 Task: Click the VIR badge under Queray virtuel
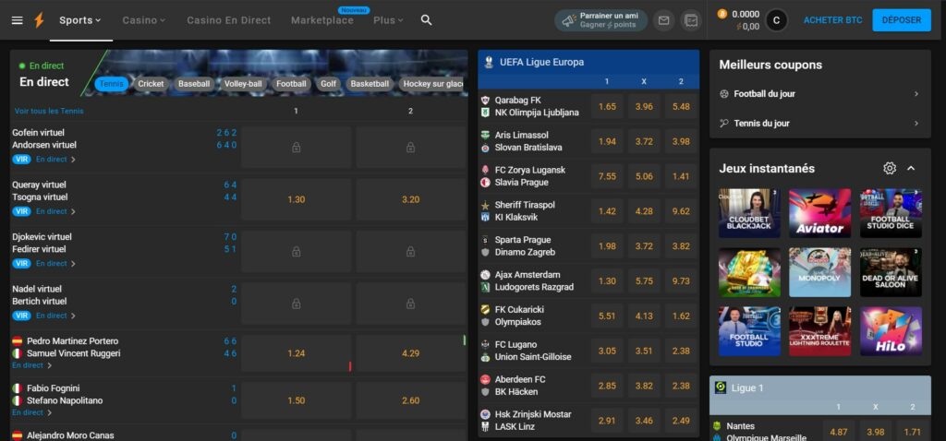22,211
